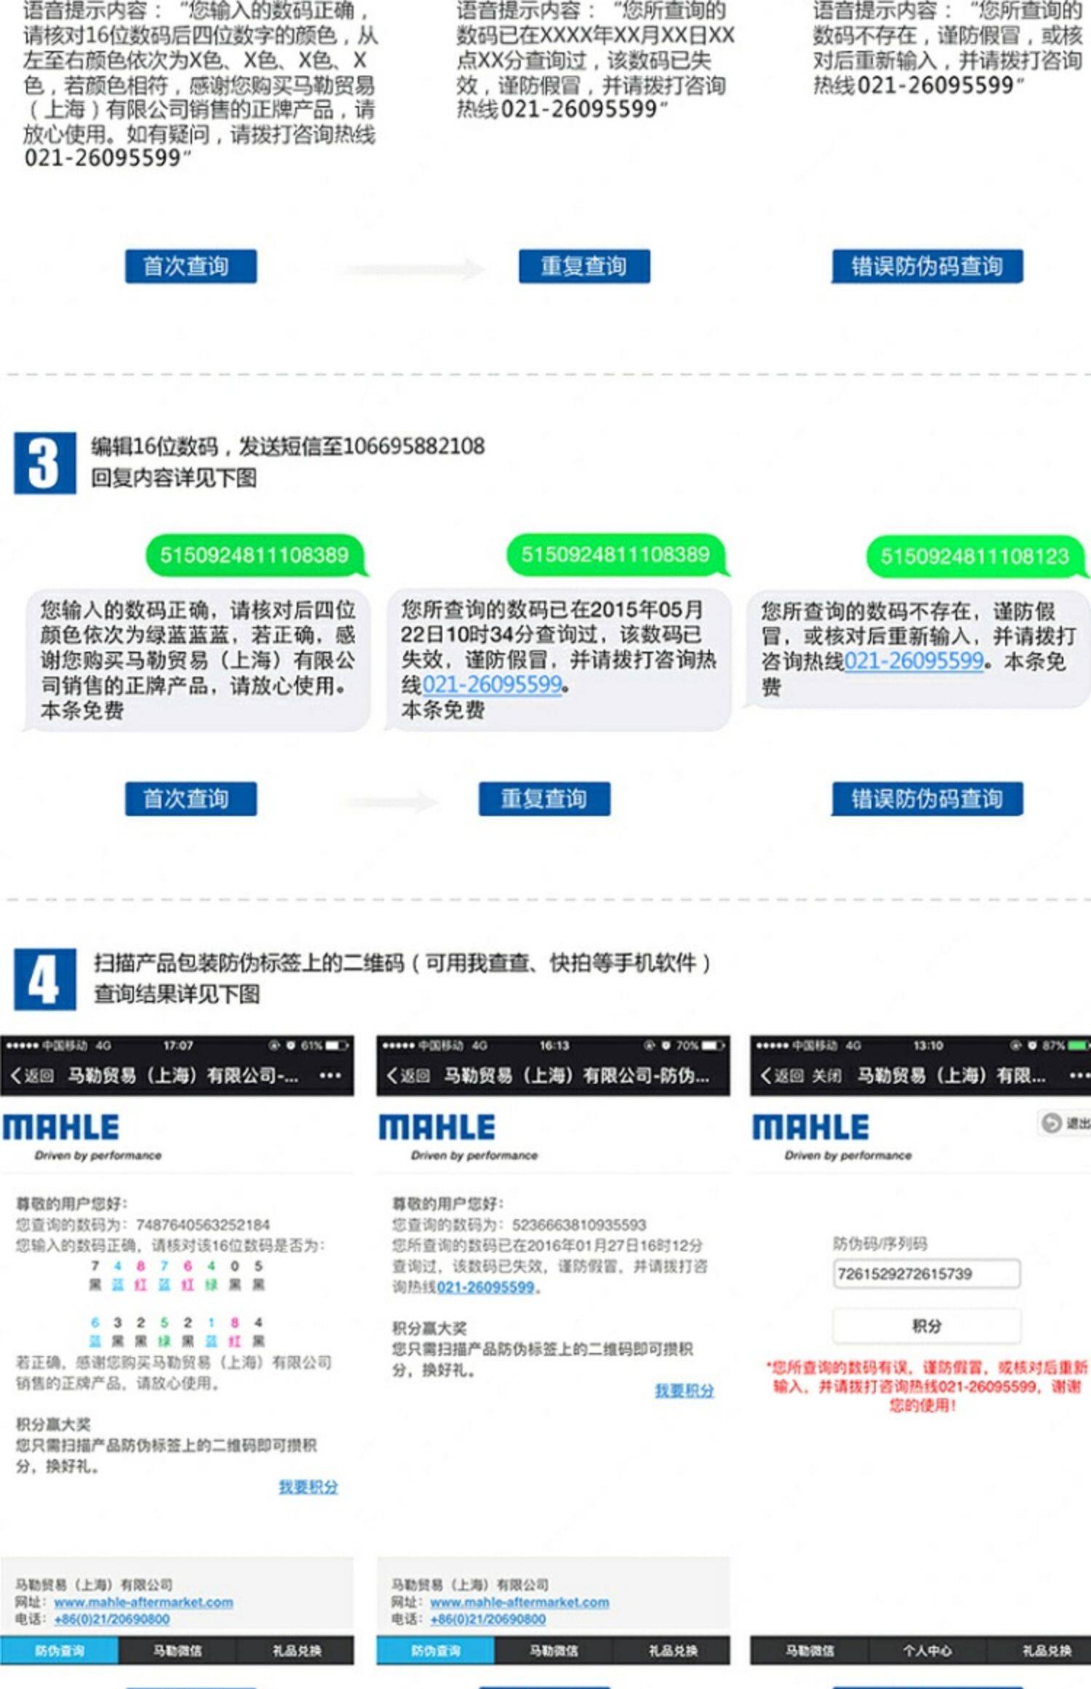The image size is (1091, 1689).
Task: Select 礼品兑换 tab in the 17:07 phone screen
Action: (297, 1650)
